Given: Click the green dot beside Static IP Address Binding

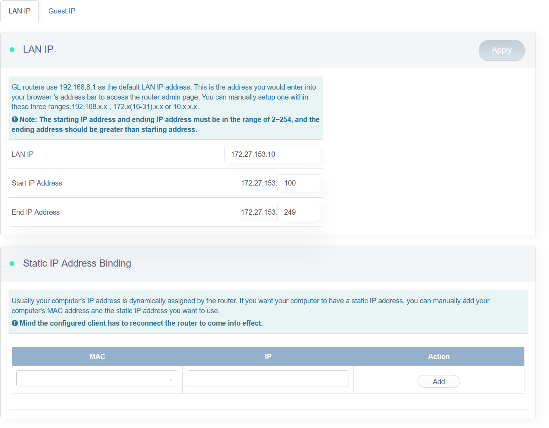Looking at the screenshot, I should (x=12, y=264).
